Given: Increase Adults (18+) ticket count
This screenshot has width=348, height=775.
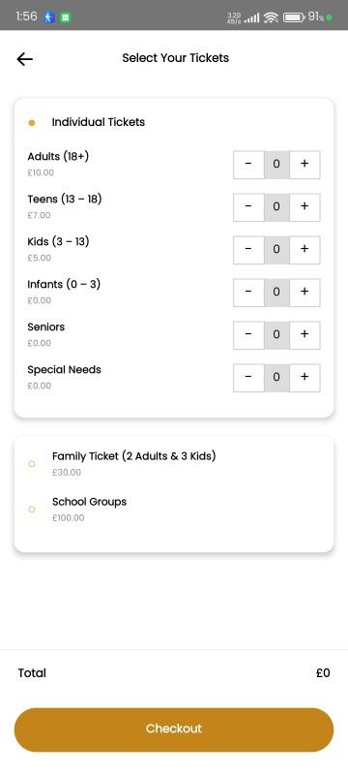Looking at the screenshot, I should click(x=304, y=165).
